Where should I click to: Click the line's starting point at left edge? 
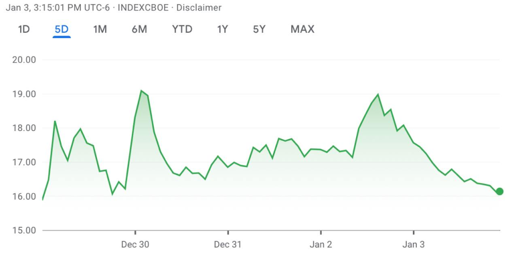click(42, 199)
